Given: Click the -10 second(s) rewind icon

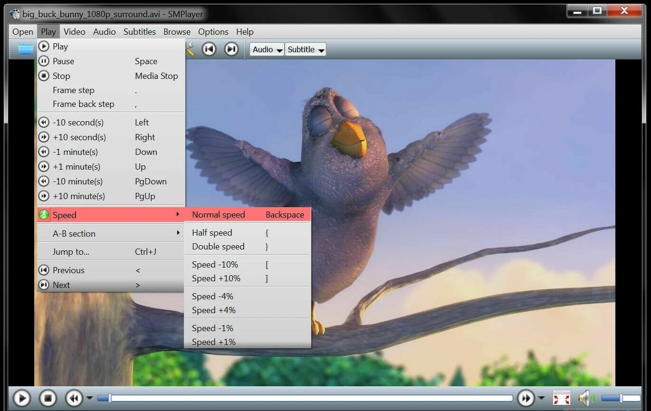Looking at the screenshot, I should tap(44, 122).
